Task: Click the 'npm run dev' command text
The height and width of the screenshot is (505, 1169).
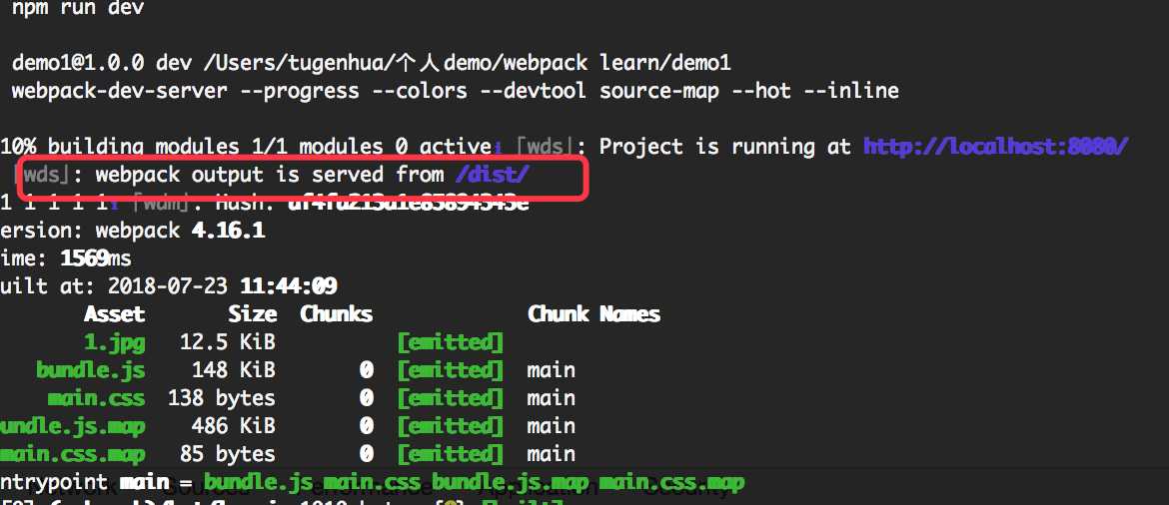Action: point(78,8)
